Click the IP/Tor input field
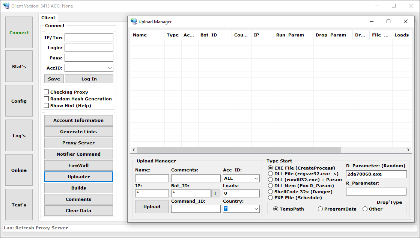 tap(89, 38)
